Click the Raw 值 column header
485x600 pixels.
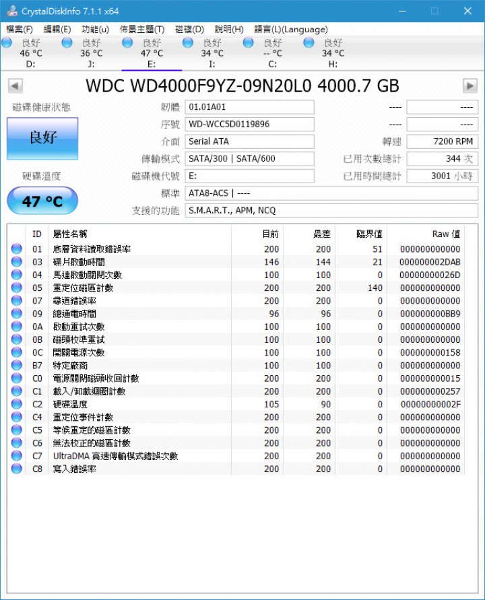tap(425, 234)
